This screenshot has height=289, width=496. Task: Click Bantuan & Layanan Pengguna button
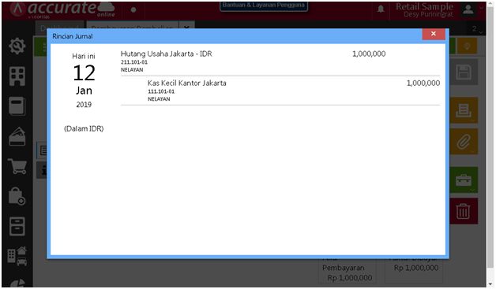(x=264, y=6)
